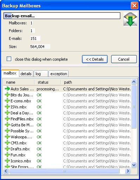The height and width of the screenshot is (180, 140).
Task: Click the vertical scrollbar thumb
Action: point(134,107)
